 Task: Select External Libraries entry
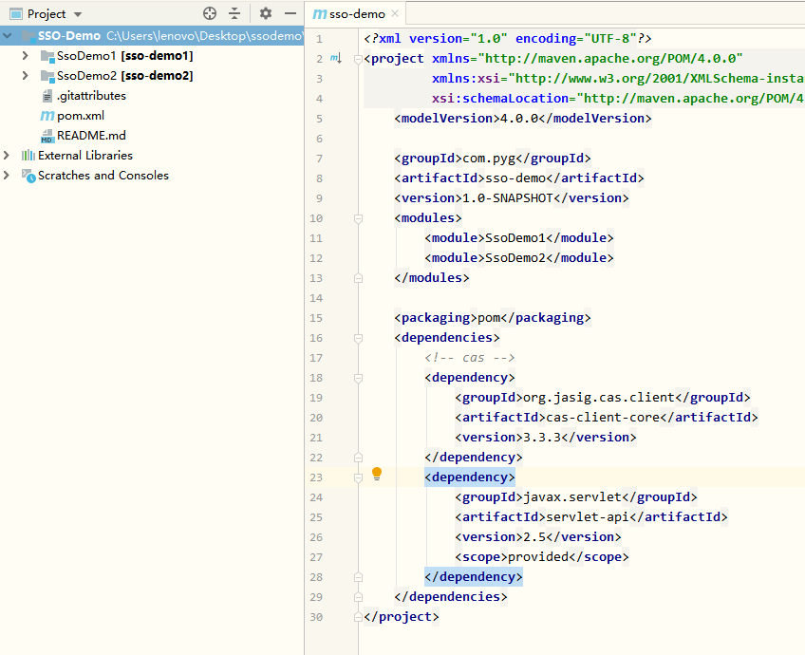[x=85, y=155]
